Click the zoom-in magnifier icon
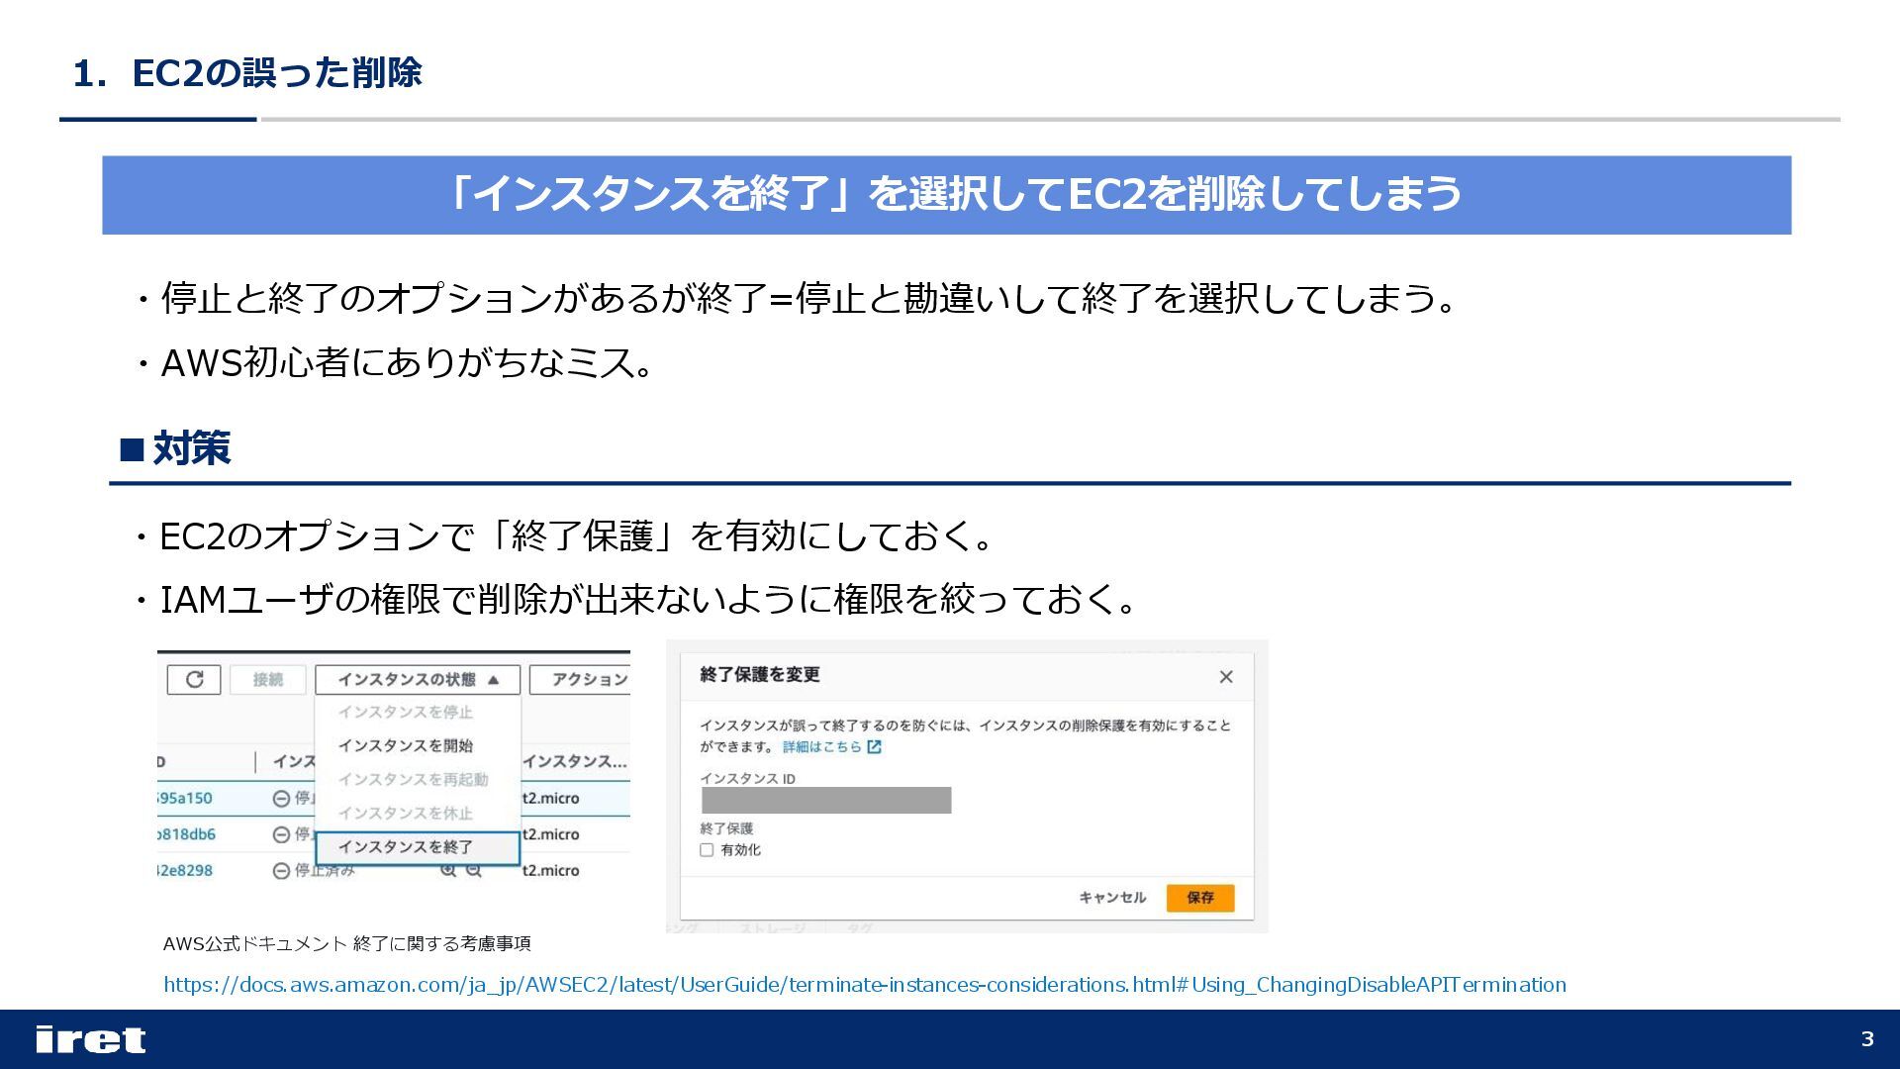This screenshot has width=1900, height=1069. click(448, 870)
